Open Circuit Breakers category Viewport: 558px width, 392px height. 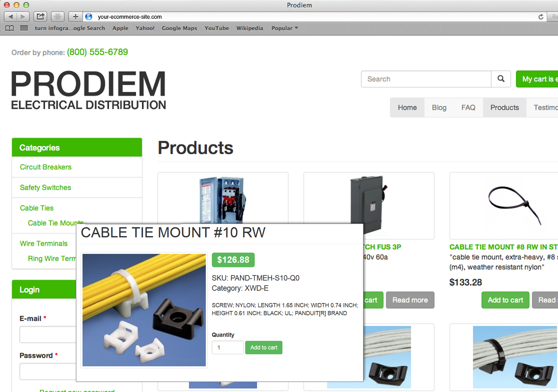(45, 167)
